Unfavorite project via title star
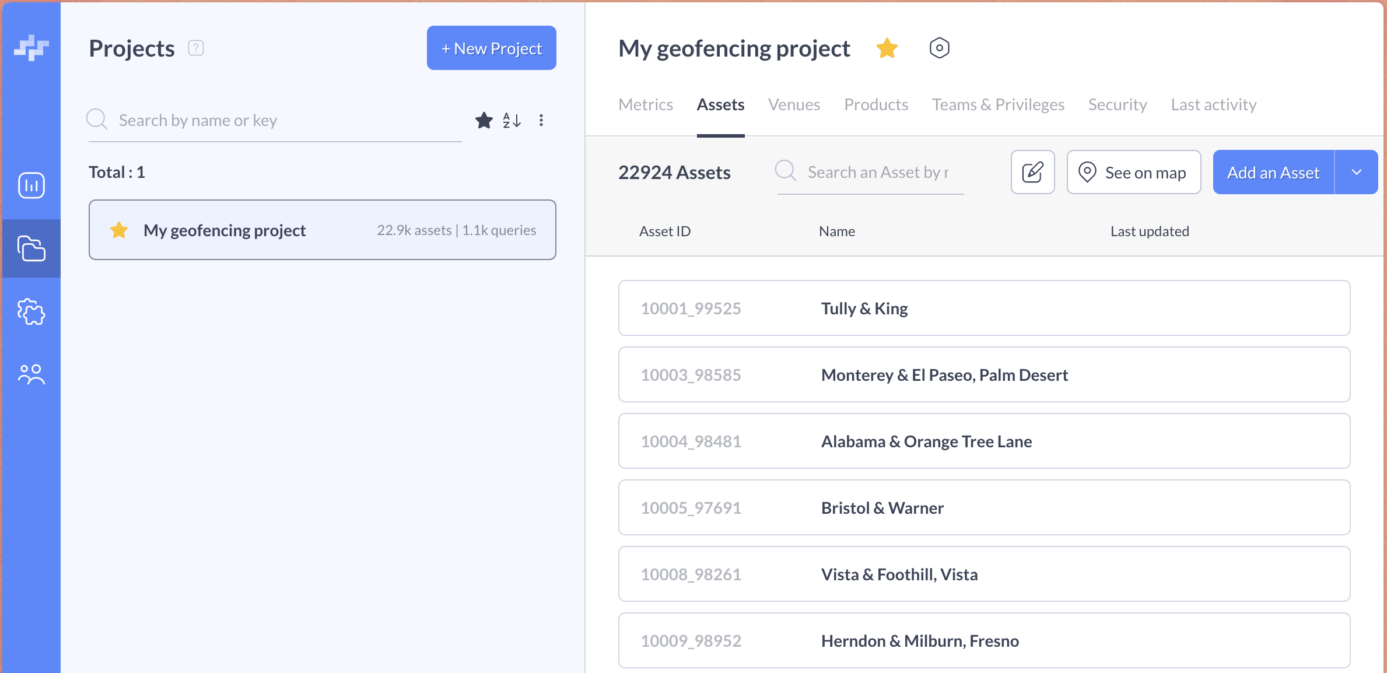 [x=887, y=48]
